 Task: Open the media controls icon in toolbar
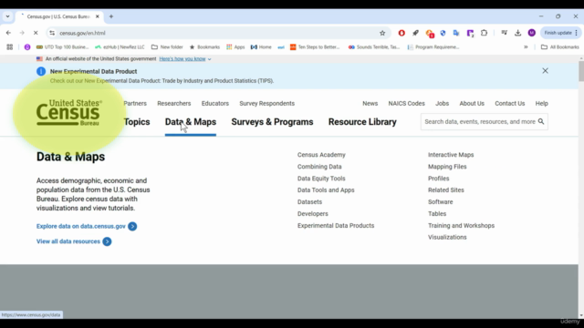(x=504, y=33)
